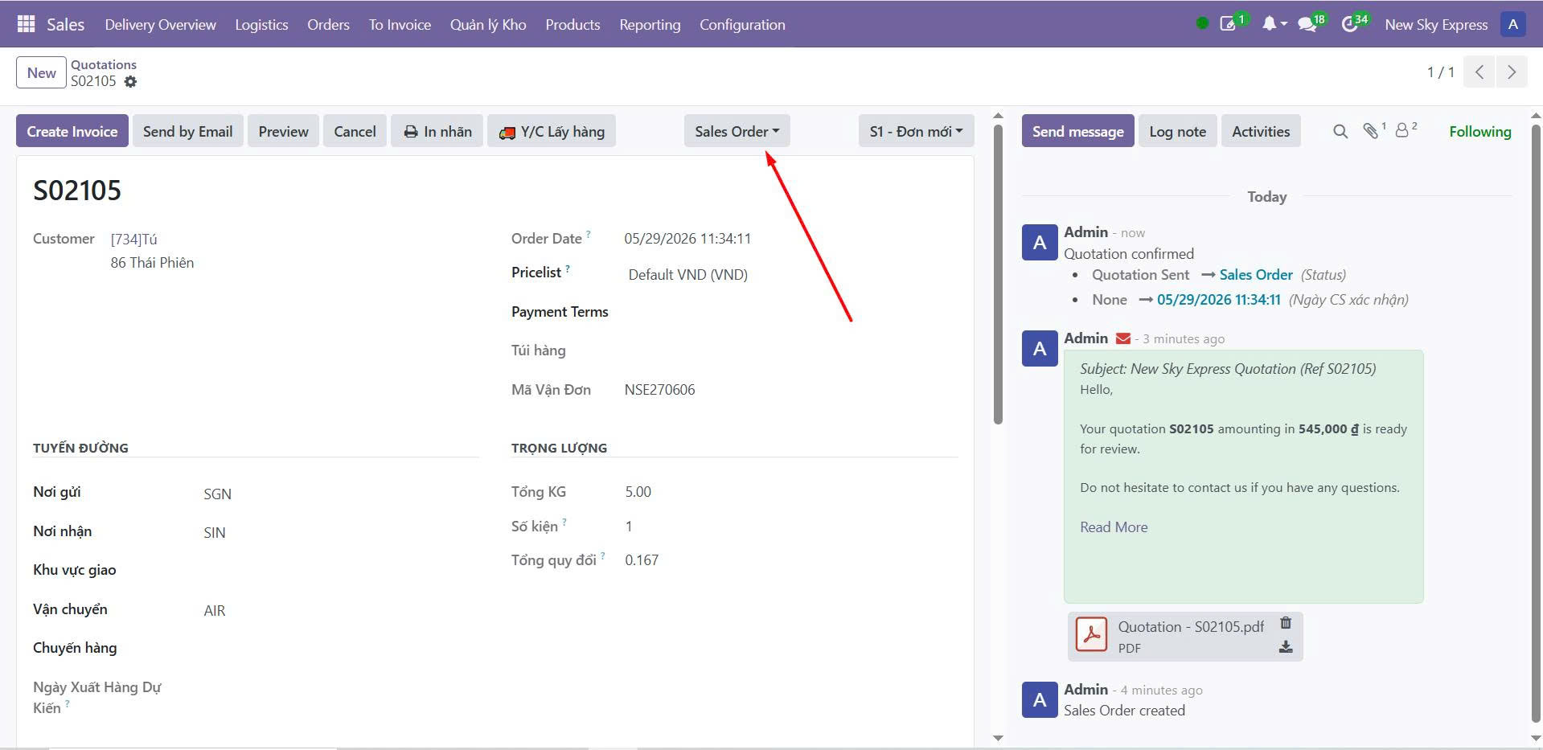Open the PDF file icon thumbnail
This screenshot has width=1543, height=750.
(x=1091, y=635)
